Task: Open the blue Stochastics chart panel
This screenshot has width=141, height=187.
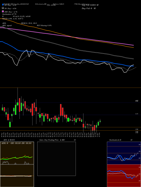Action: [x=124, y=153]
